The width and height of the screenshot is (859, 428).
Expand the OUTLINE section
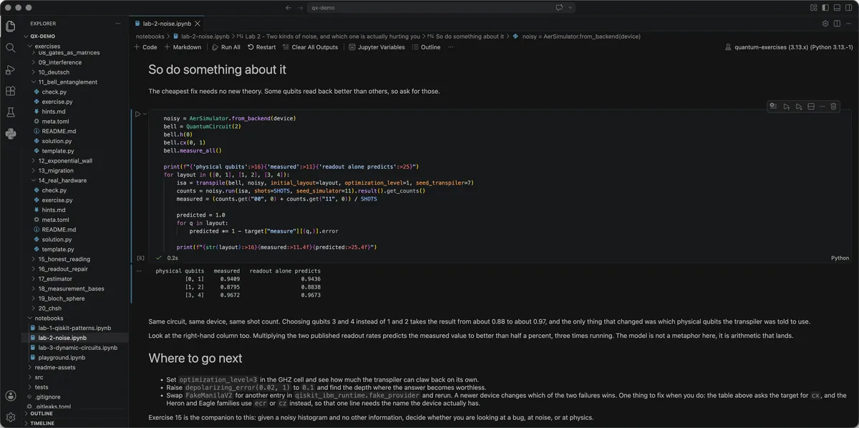click(76, 413)
